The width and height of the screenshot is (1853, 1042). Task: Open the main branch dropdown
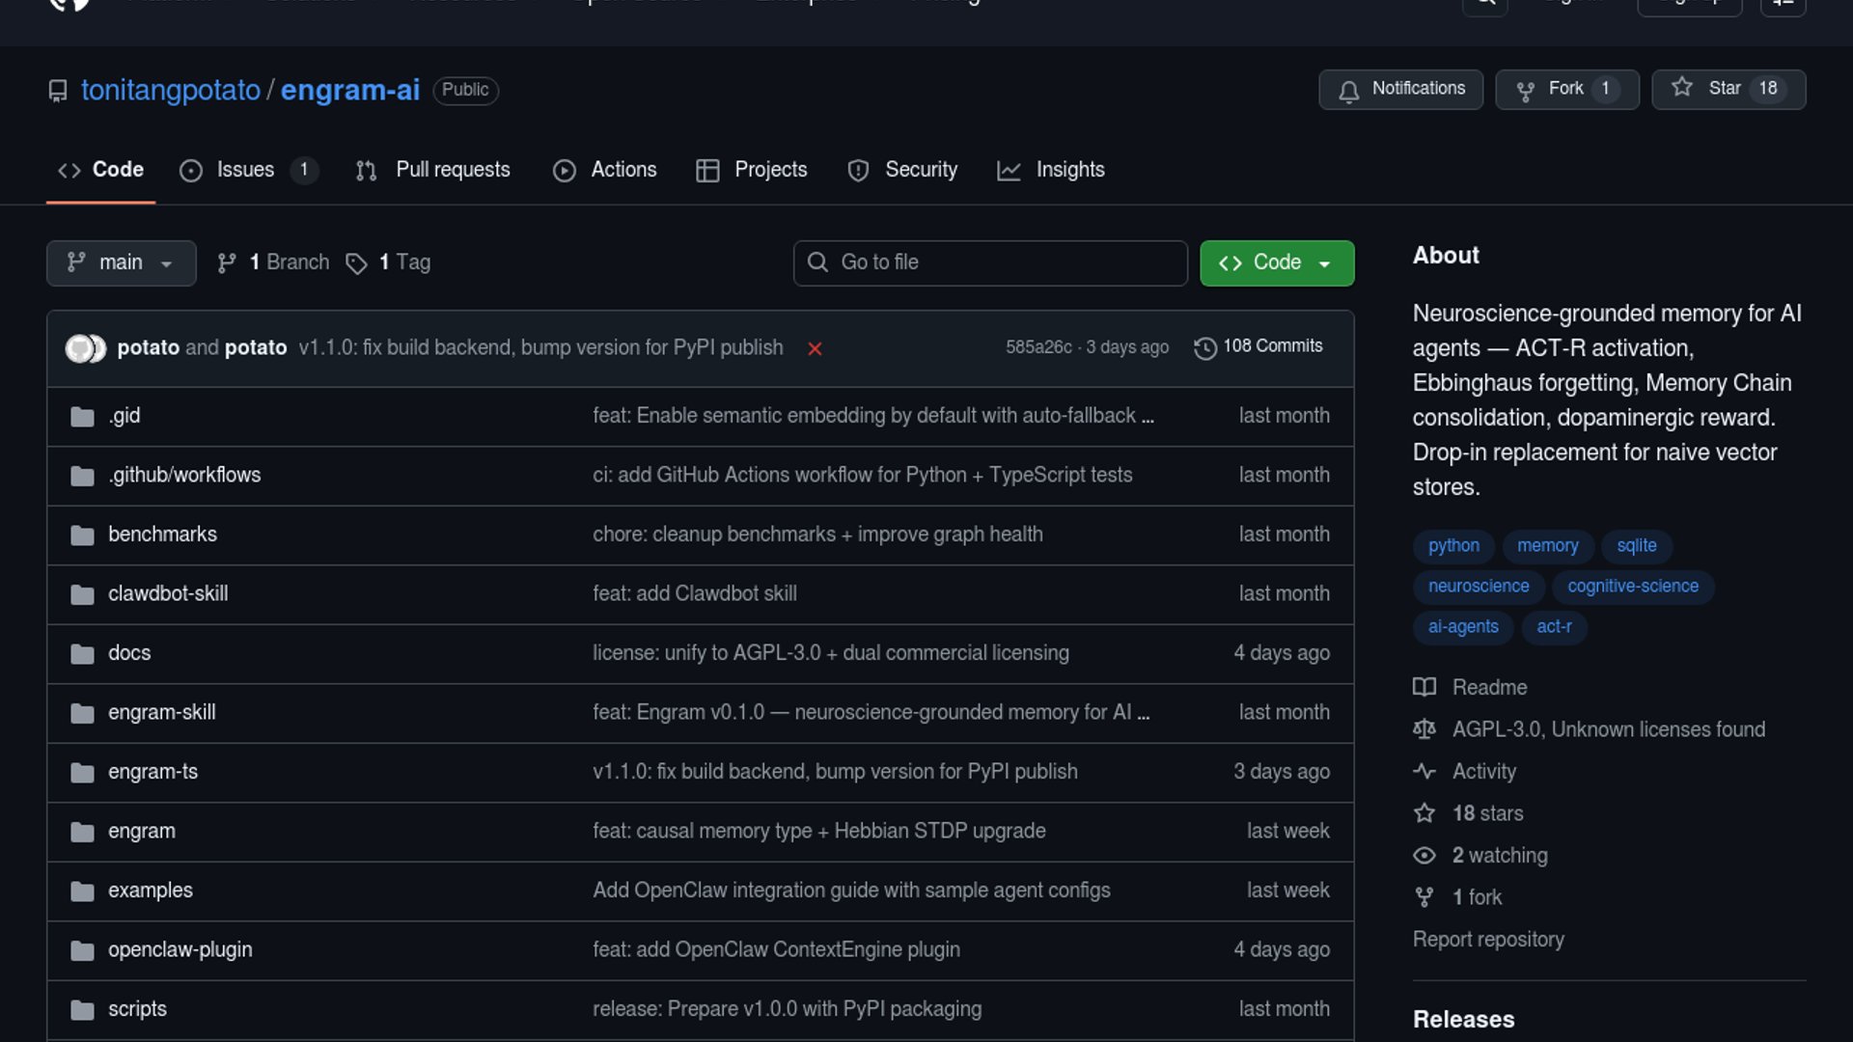(121, 262)
